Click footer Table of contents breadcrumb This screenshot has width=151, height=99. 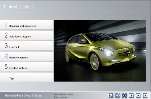(60, 97)
